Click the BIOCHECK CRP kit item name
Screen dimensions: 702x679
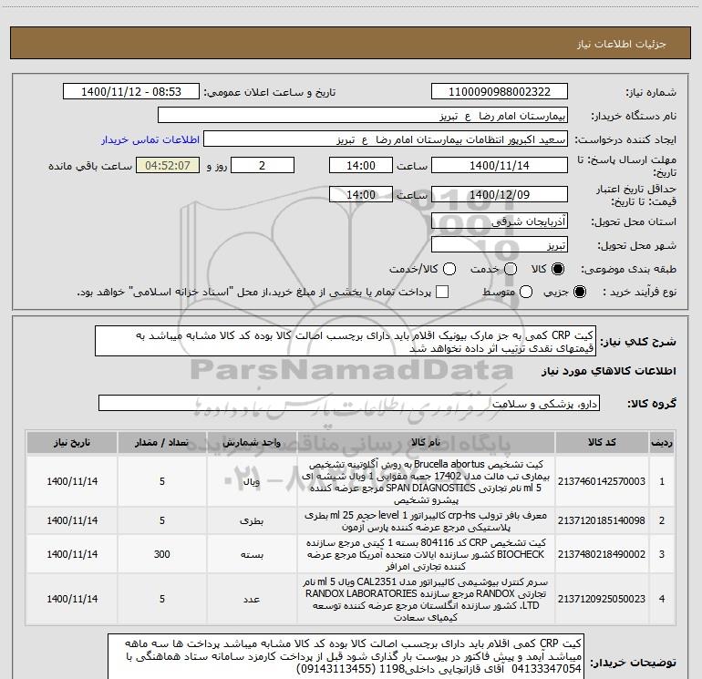pos(426,554)
